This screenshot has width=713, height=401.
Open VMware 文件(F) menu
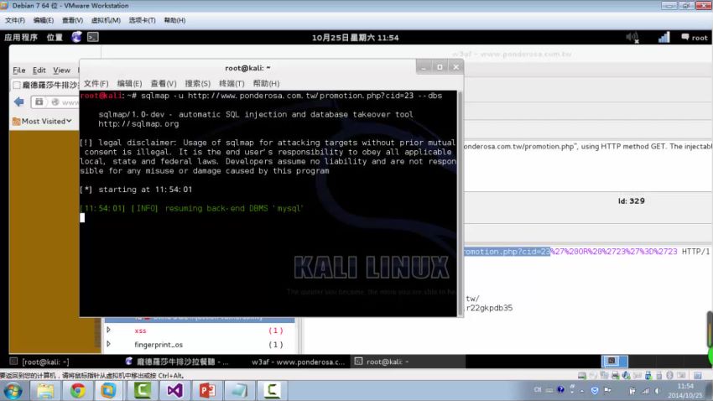tap(15, 20)
